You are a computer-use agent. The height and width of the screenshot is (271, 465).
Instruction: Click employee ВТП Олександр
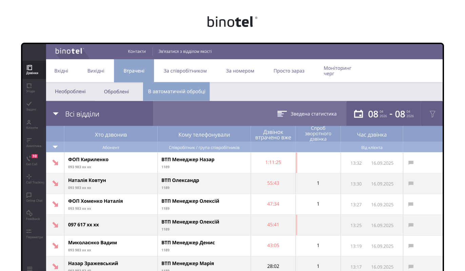click(x=180, y=180)
